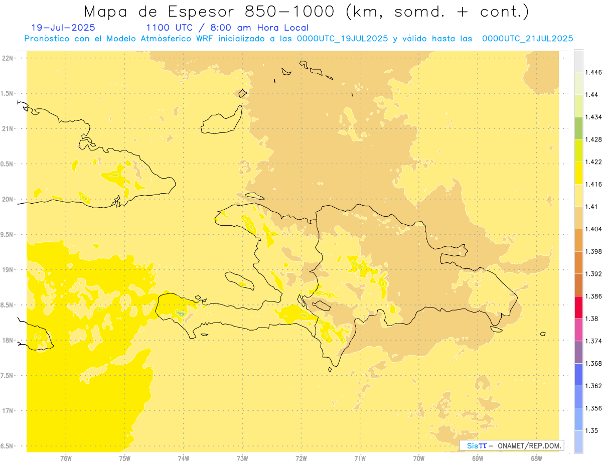Click the legend value '1.422'

(593, 162)
